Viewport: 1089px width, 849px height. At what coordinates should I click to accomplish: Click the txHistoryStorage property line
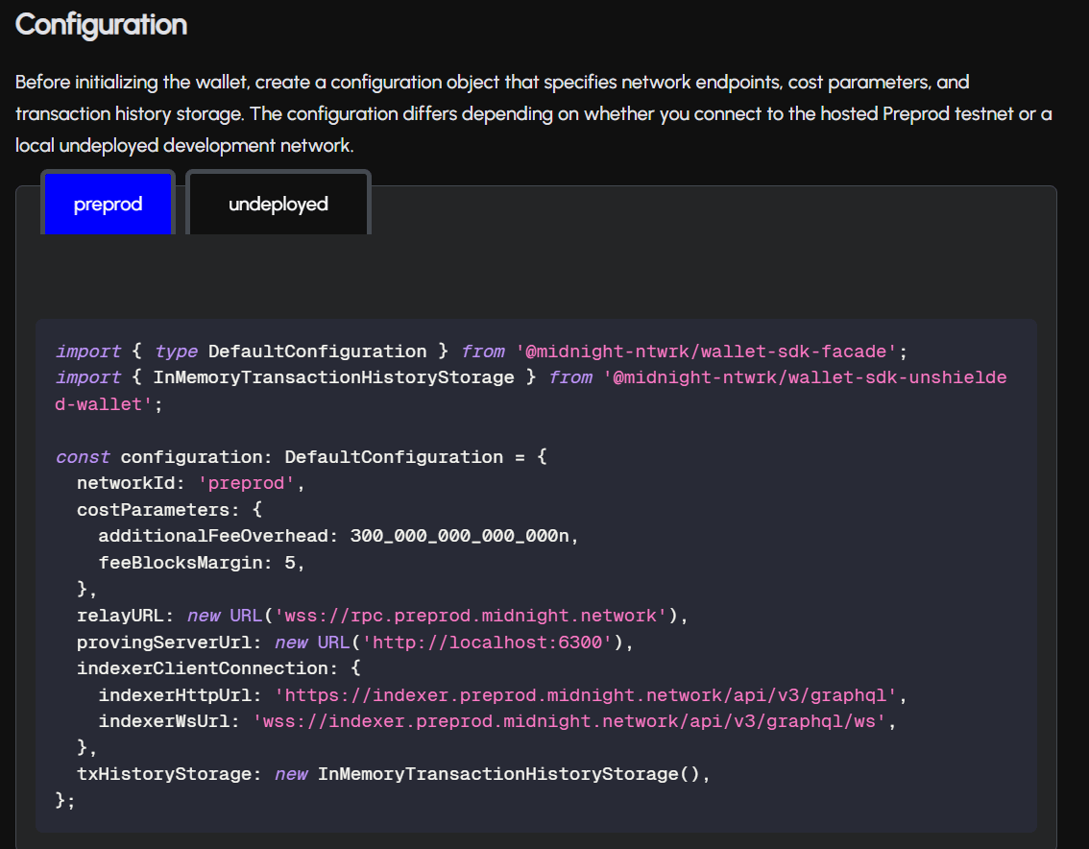pos(169,773)
